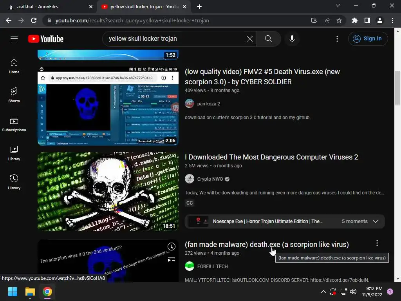Click Chrome icon in taskbar
This screenshot has width=401, height=301.
47,292
